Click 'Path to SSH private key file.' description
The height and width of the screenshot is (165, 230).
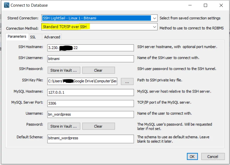[x=160, y=80]
